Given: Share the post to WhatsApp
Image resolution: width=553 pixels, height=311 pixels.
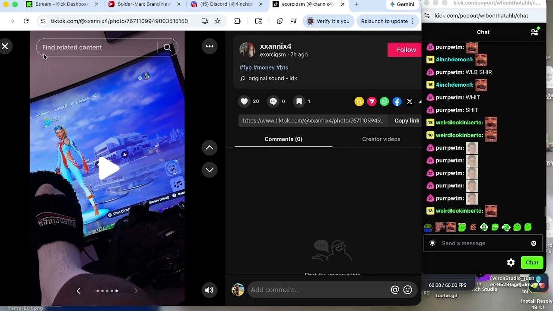Looking at the screenshot, I should [385, 102].
